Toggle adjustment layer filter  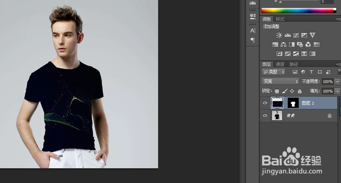pyautogui.click(x=303, y=72)
